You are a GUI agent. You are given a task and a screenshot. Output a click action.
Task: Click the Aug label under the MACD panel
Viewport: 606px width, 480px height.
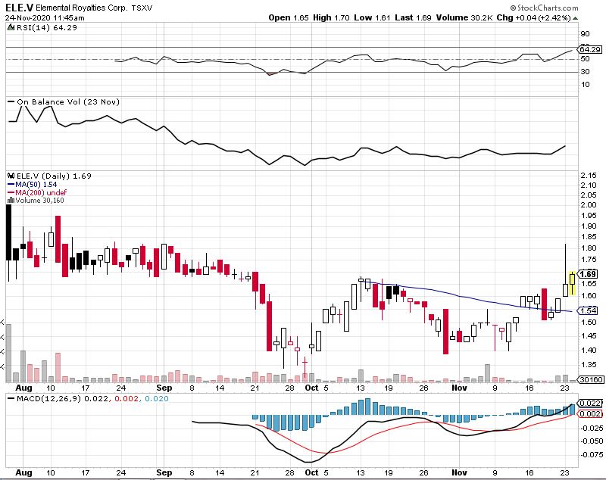point(23,473)
